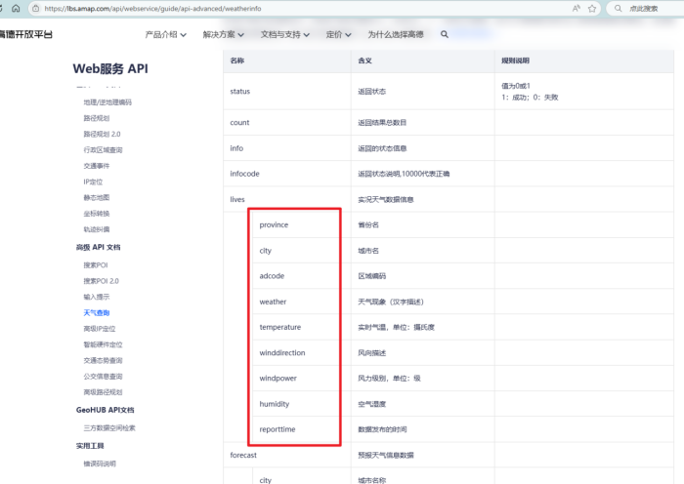
Task: Select the lives name cell
Action: pos(287,199)
